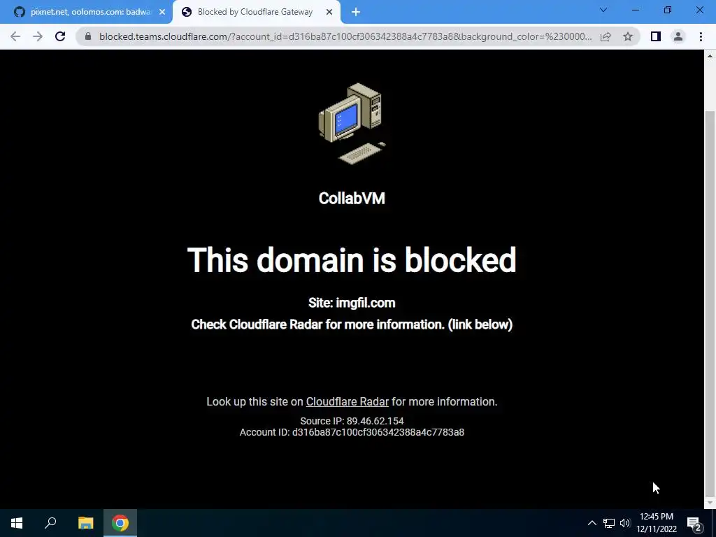Show hidden system tray icons
The width and height of the screenshot is (716, 537).
(592, 523)
